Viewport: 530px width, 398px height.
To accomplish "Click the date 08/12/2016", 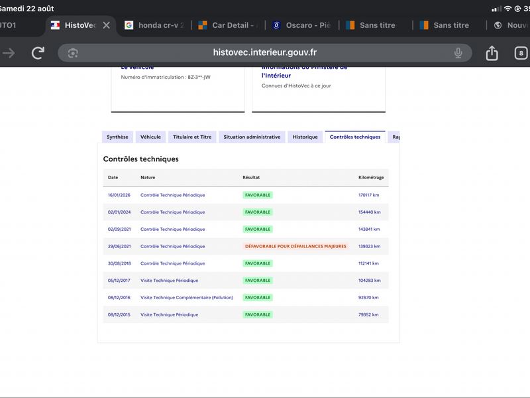I will click(x=119, y=297).
